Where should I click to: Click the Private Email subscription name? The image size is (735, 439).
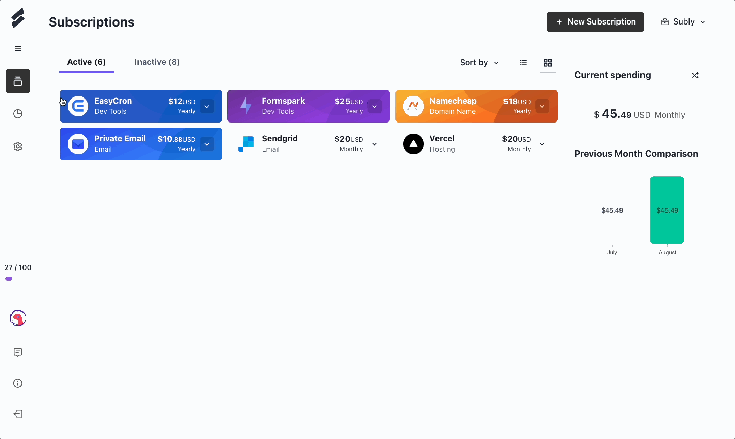pyautogui.click(x=120, y=139)
